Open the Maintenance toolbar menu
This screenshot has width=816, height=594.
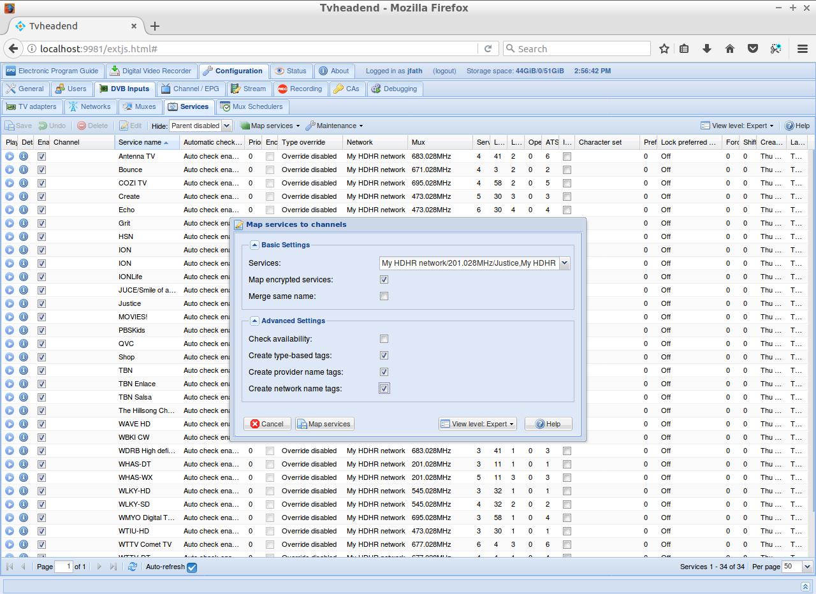[334, 126]
